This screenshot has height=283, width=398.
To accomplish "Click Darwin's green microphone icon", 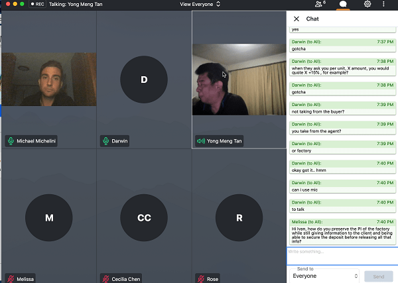I will click(106, 141).
